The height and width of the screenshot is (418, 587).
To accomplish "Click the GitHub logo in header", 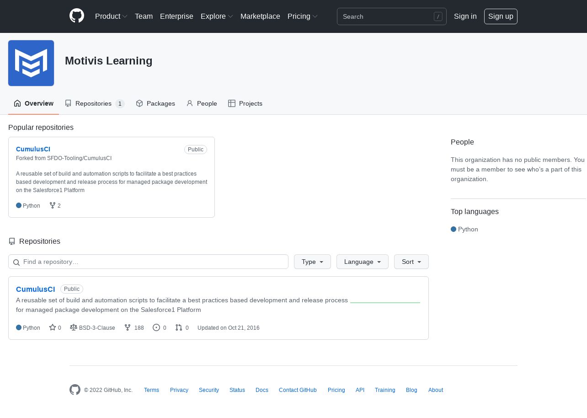I will (77, 16).
